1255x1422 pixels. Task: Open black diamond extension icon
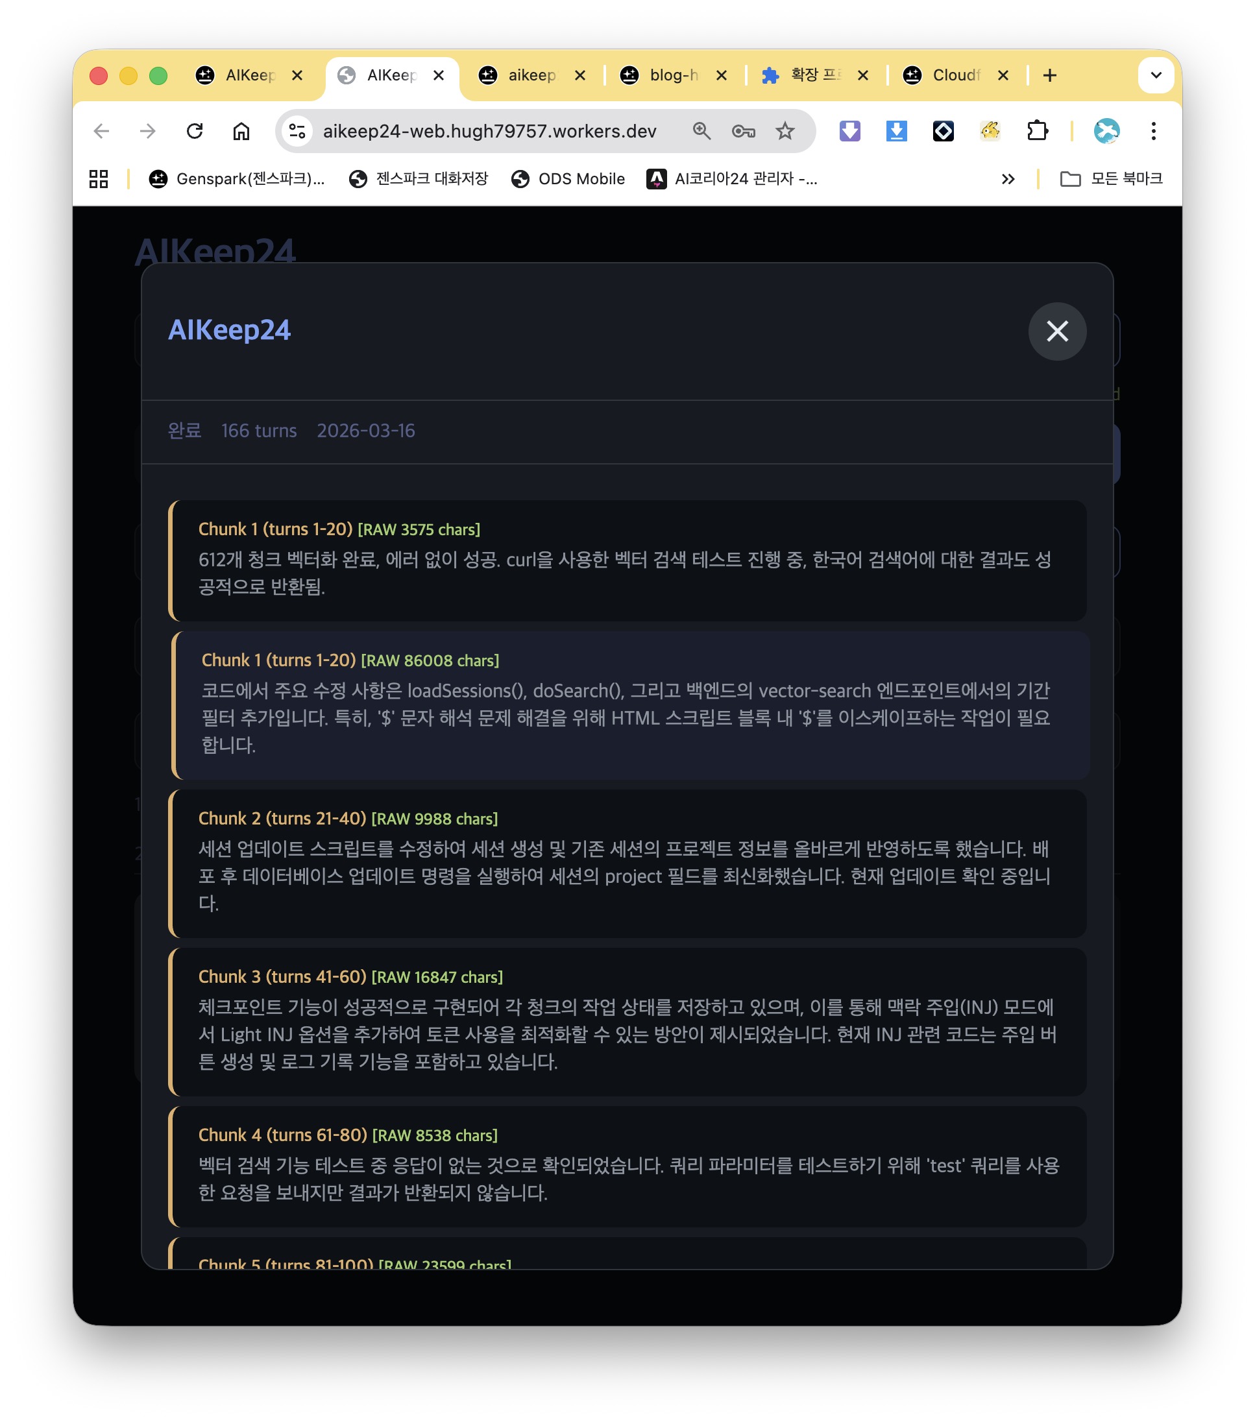coord(942,131)
